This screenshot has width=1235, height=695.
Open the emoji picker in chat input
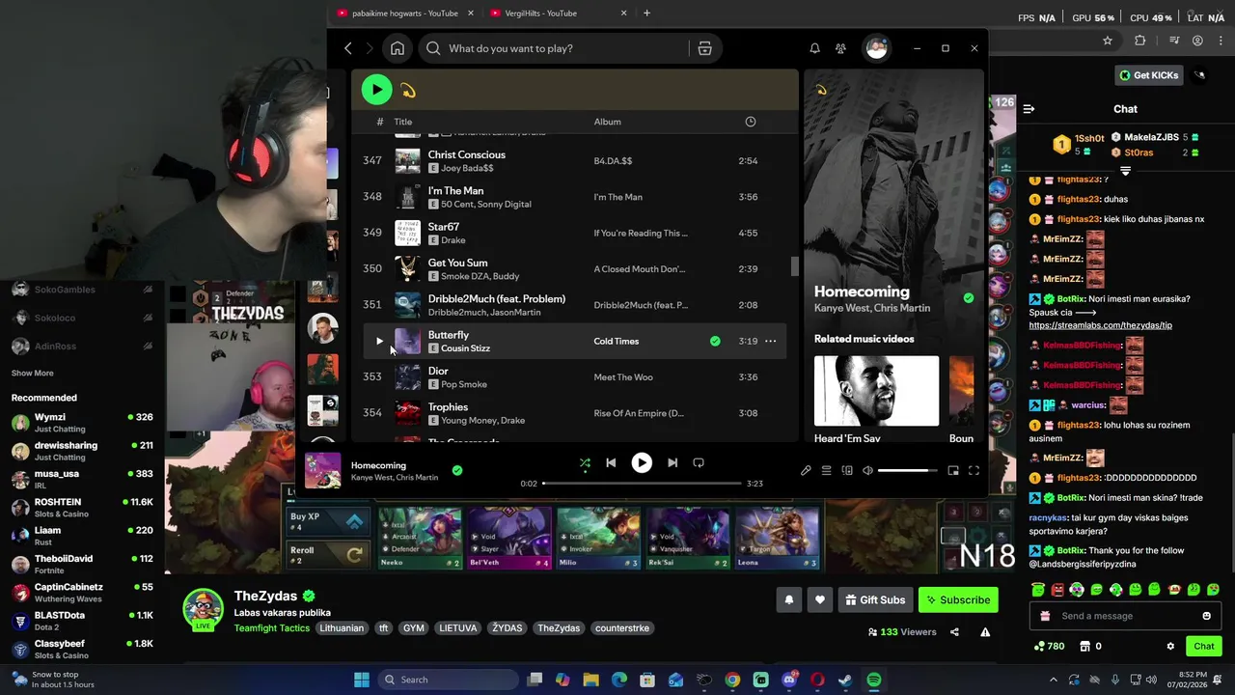tap(1206, 616)
